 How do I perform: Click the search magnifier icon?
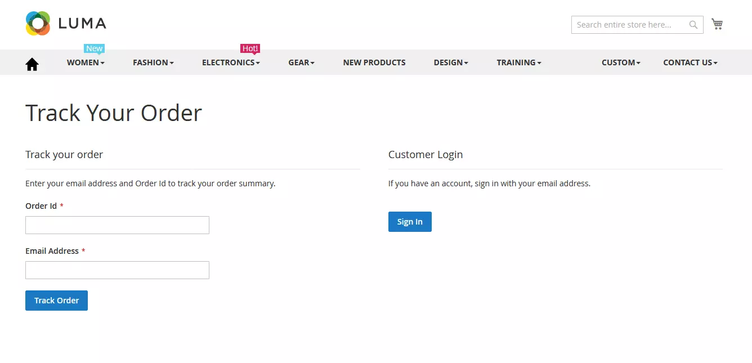coord(693,25)
